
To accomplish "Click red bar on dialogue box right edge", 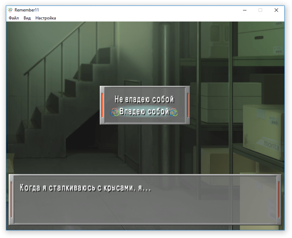I will coord(279,199).
